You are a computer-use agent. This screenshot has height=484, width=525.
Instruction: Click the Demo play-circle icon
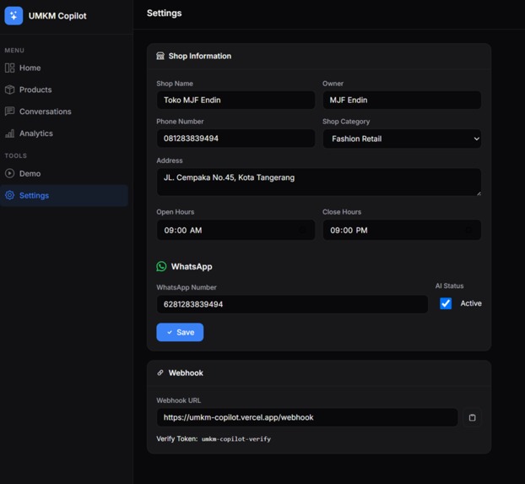click(10, 173)
